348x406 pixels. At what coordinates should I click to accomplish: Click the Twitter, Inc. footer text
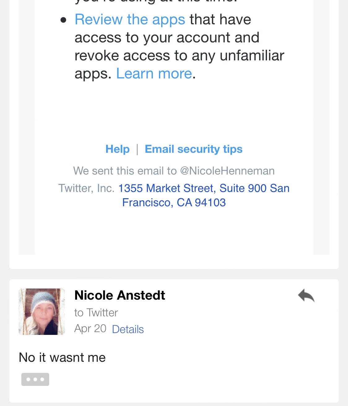tap(86, 188)
